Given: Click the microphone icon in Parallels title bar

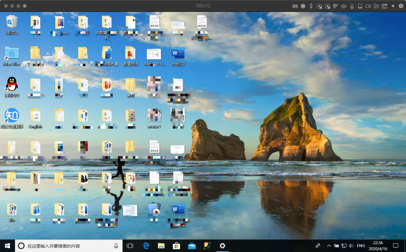Looking at the screenshot, I should point(352,6).
